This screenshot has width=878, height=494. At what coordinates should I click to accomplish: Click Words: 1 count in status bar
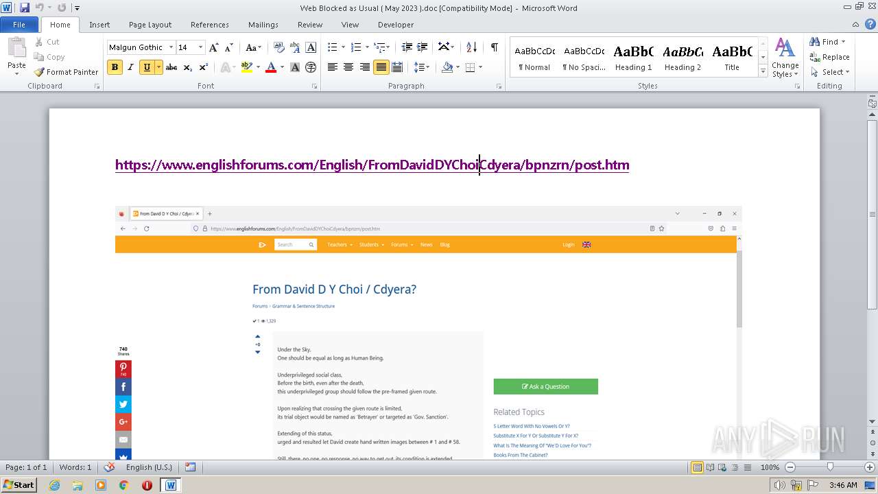point(75,467)
